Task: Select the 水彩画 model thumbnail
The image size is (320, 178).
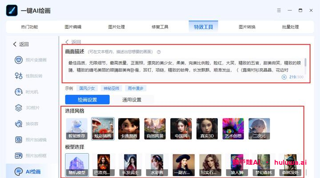Action: [x=157, y=165]
